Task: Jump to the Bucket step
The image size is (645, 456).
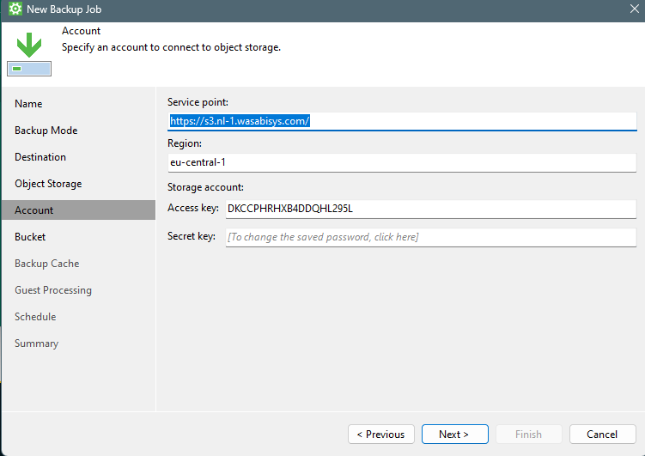Action: pyautogui.click(x=30, y=237)
